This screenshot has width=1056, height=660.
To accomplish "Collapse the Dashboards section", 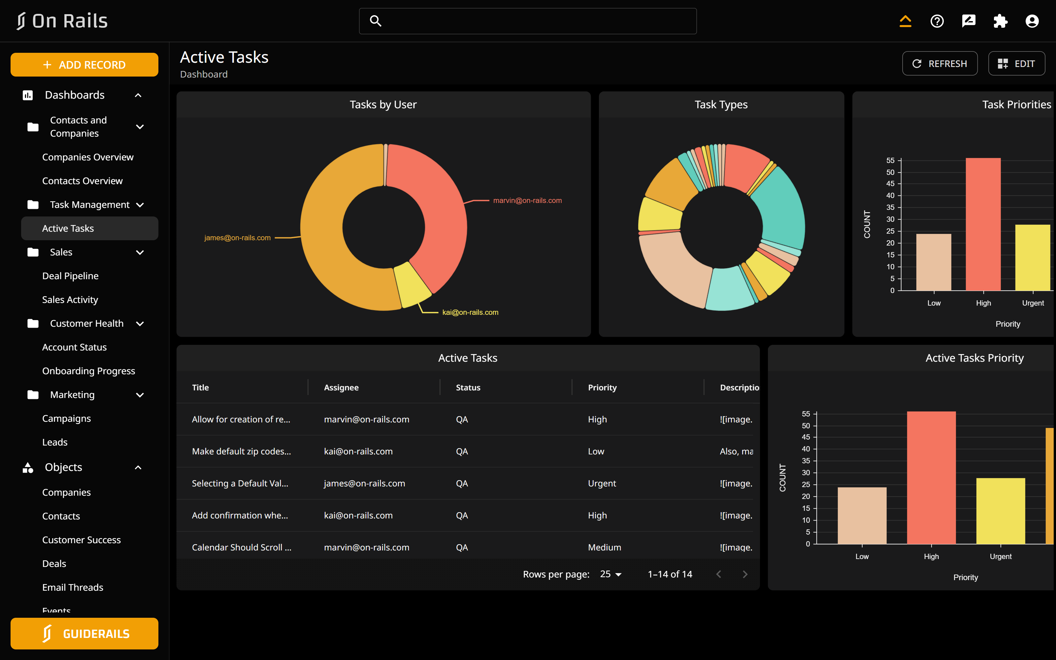I will coord(138,95).
